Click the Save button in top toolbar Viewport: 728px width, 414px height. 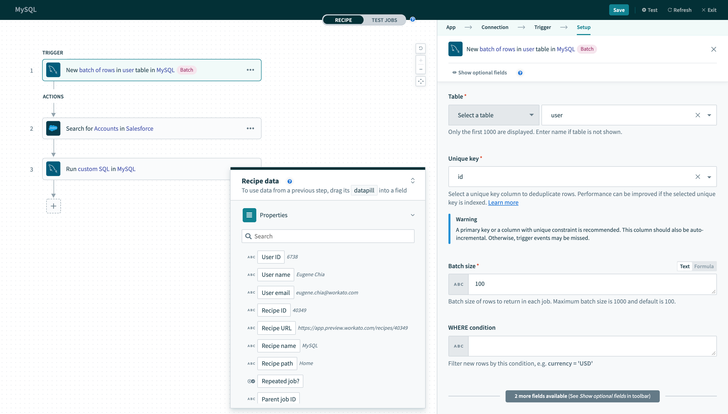[x=620, y=9]
